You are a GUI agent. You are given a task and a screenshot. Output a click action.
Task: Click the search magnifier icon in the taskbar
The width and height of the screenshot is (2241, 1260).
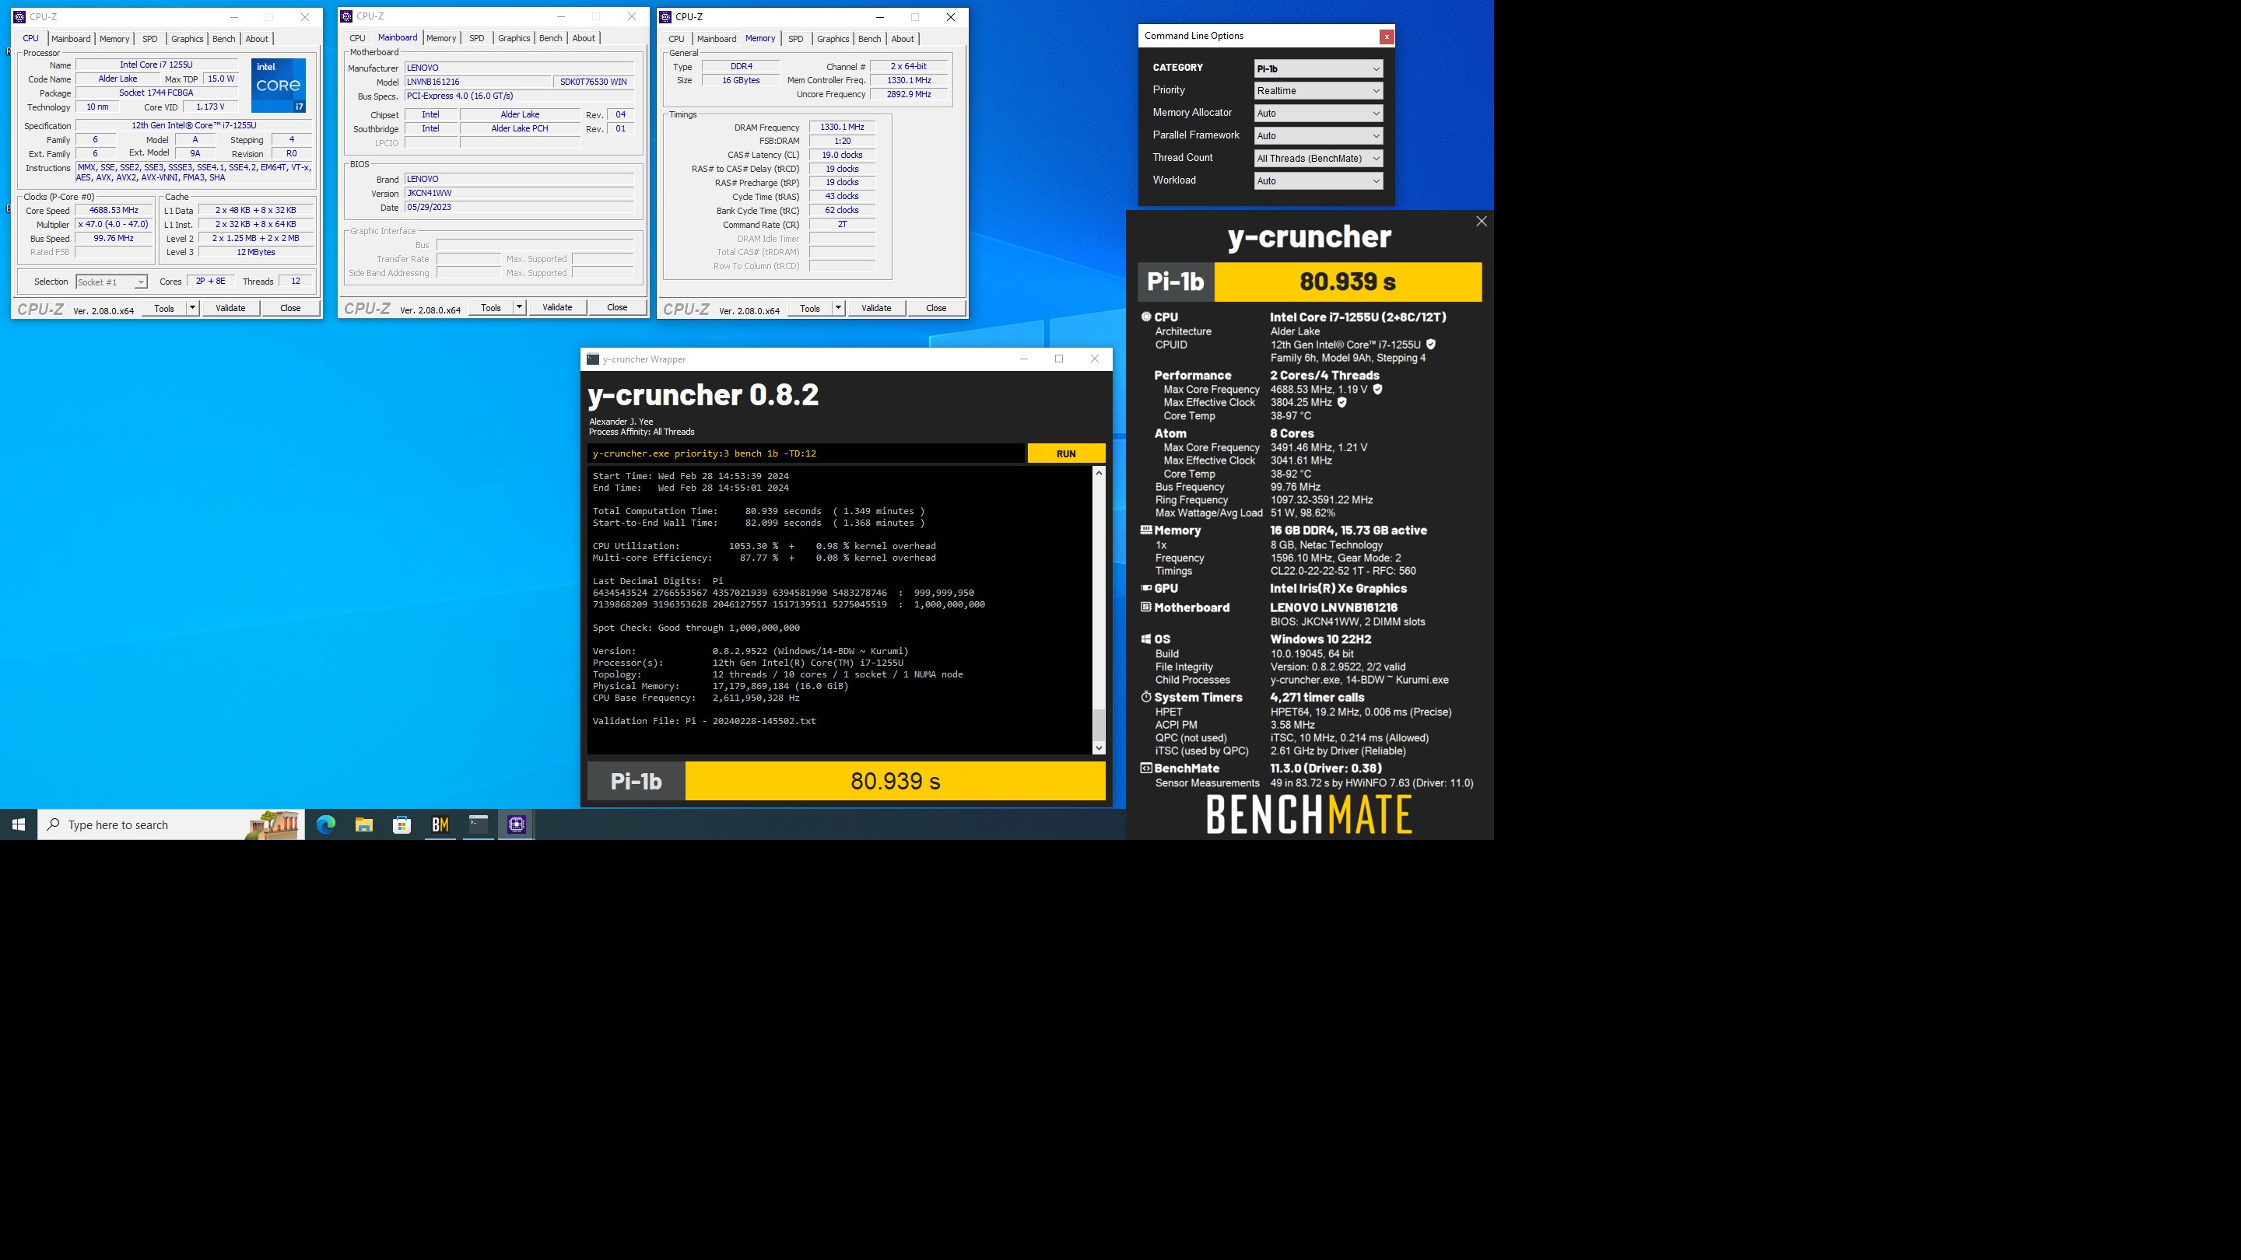pyautogui.click(x=54, y=824)
